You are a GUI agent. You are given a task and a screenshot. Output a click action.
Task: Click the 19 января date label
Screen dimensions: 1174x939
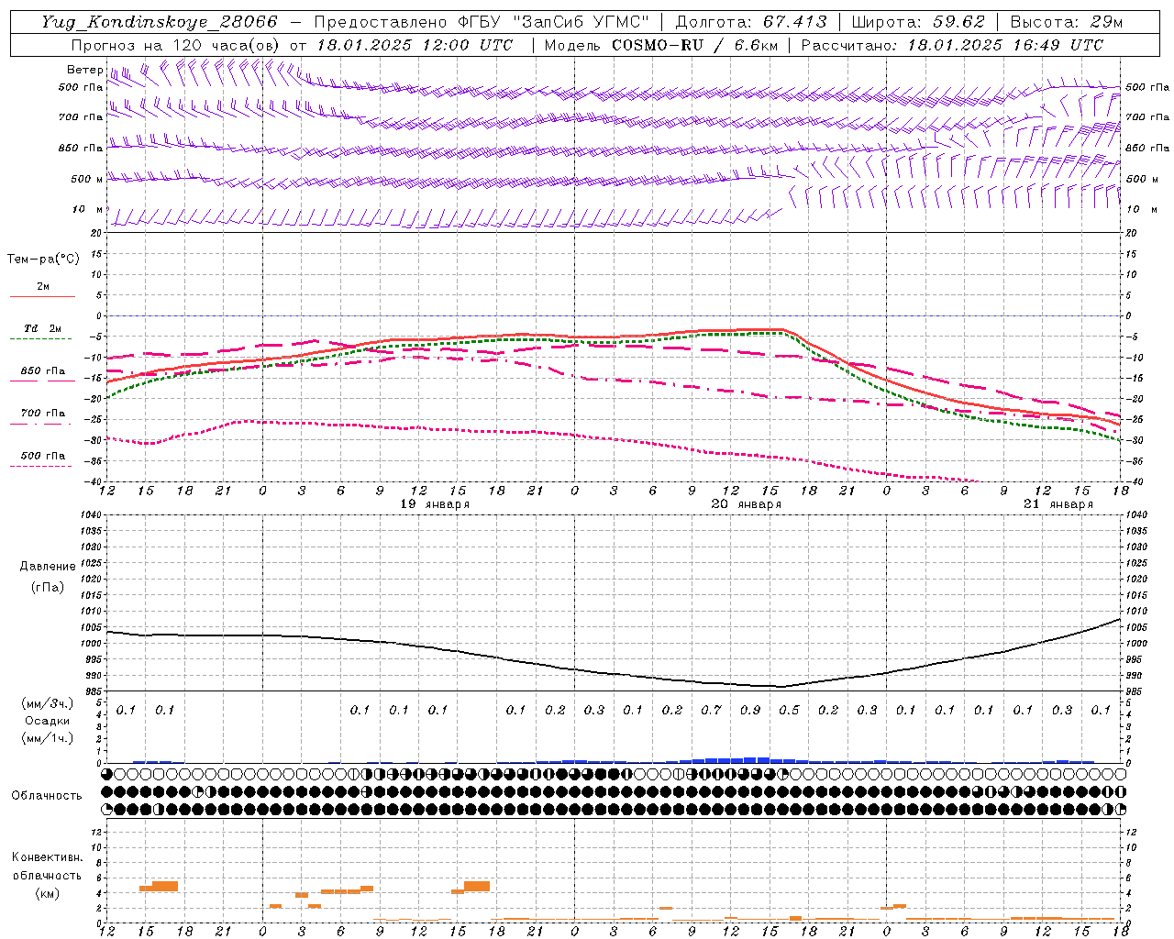[435, 504]
